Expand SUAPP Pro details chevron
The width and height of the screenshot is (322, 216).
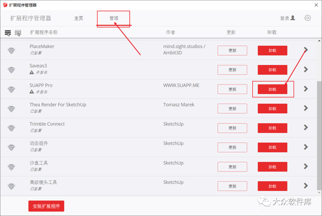[x=306, y=89]
